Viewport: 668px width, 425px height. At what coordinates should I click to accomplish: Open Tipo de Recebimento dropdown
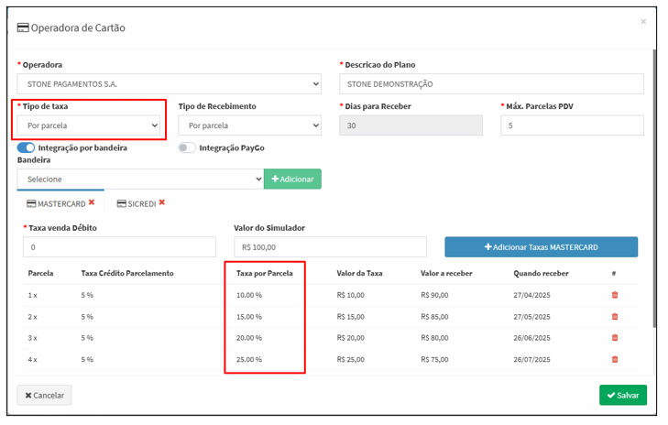tap(249, 125)
